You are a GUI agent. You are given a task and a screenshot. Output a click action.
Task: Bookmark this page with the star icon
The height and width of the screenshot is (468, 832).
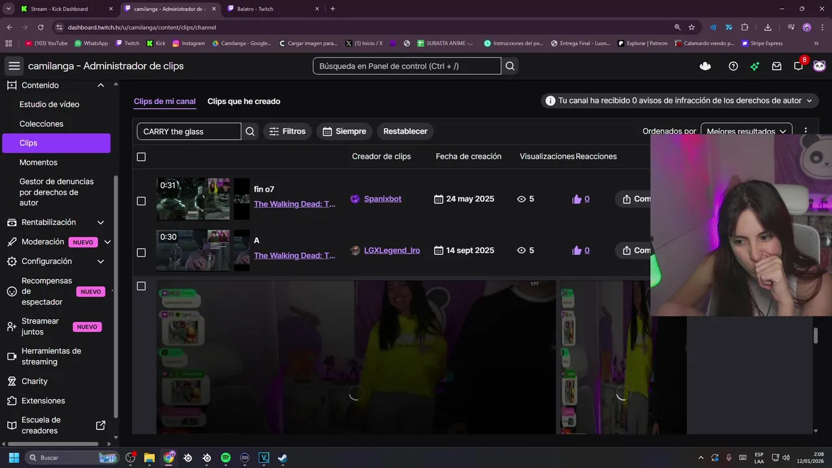tap(692, 27)
